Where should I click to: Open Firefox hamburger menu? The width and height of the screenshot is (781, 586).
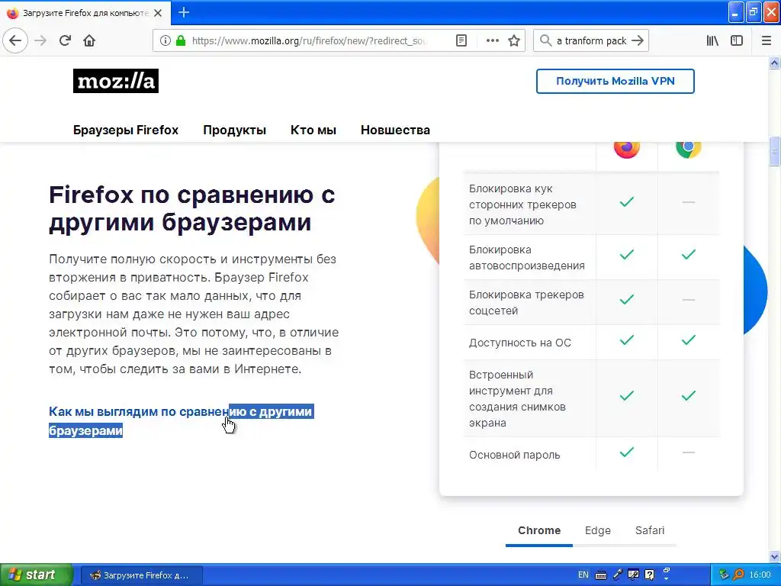[x=766, y=40]
